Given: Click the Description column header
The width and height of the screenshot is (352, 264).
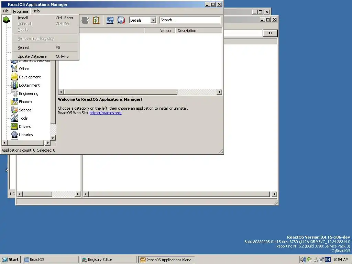Looking at the screenshot, I should point(199,31).
